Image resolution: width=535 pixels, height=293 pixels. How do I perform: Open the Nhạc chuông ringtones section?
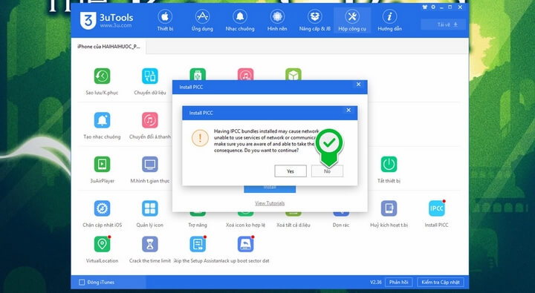tap(240, 21)
